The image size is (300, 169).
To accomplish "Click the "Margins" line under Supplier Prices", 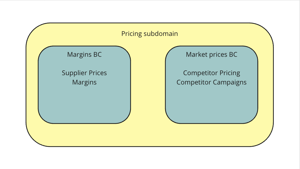I will pos(84,82).
